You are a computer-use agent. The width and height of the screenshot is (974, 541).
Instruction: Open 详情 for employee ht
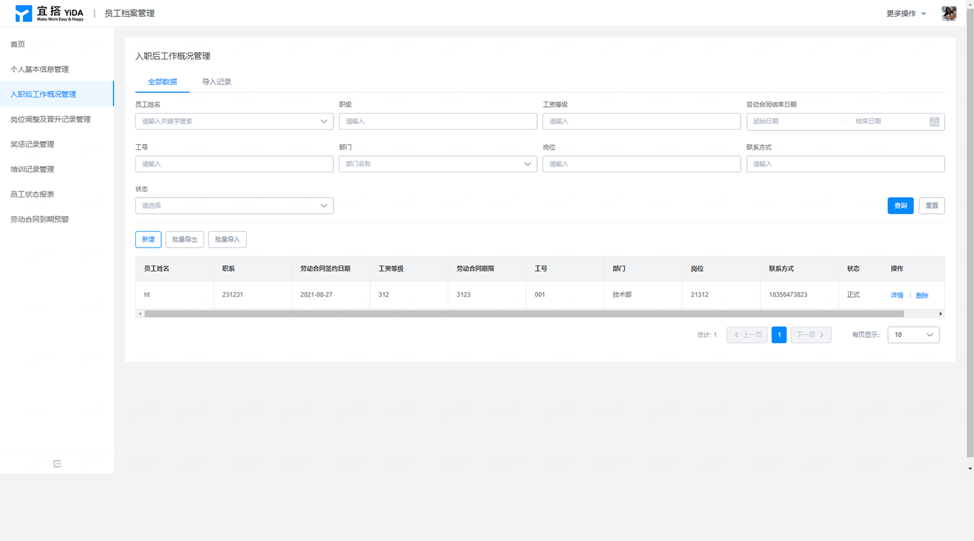897,296
